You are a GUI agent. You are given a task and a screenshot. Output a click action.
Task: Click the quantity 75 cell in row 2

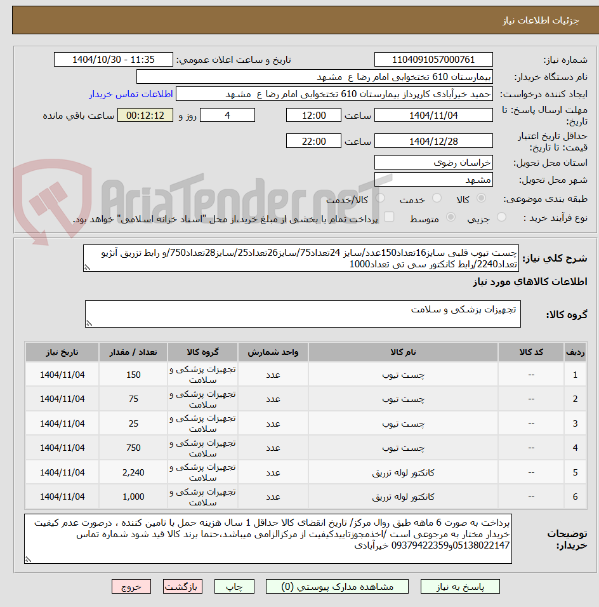pyautogui.click(x=133, y=399)
